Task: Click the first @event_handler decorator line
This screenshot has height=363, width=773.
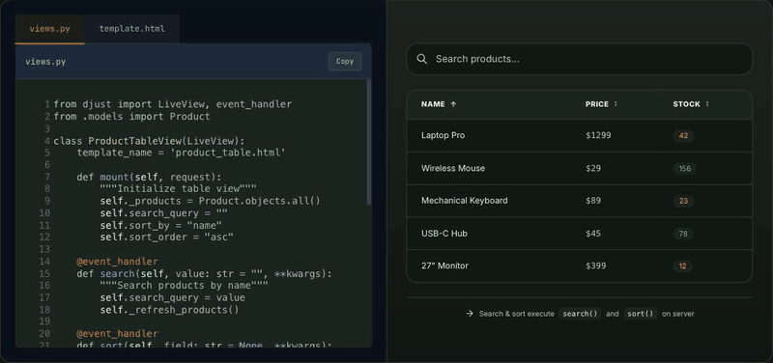Action: coord(117,262)
